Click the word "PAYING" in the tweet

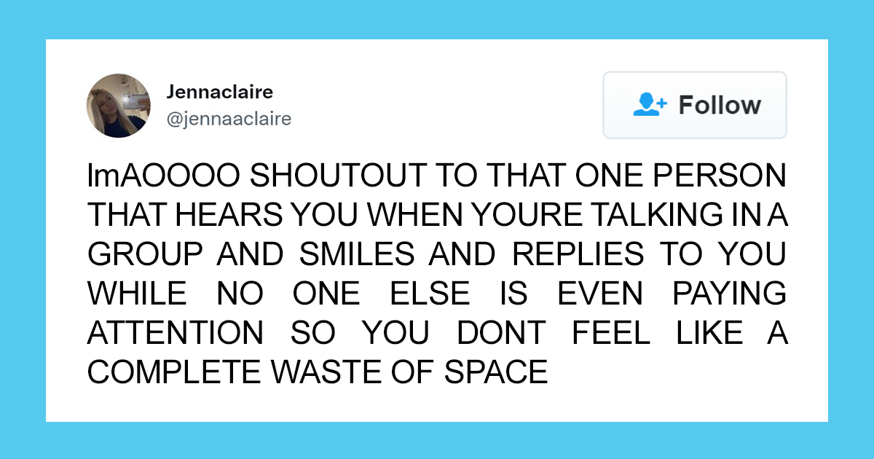point(729,294)
